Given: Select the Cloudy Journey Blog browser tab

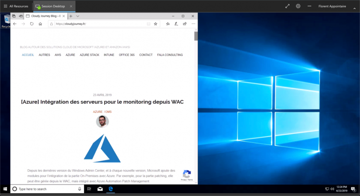Looking at the screenshot, I should pos(46,16).
